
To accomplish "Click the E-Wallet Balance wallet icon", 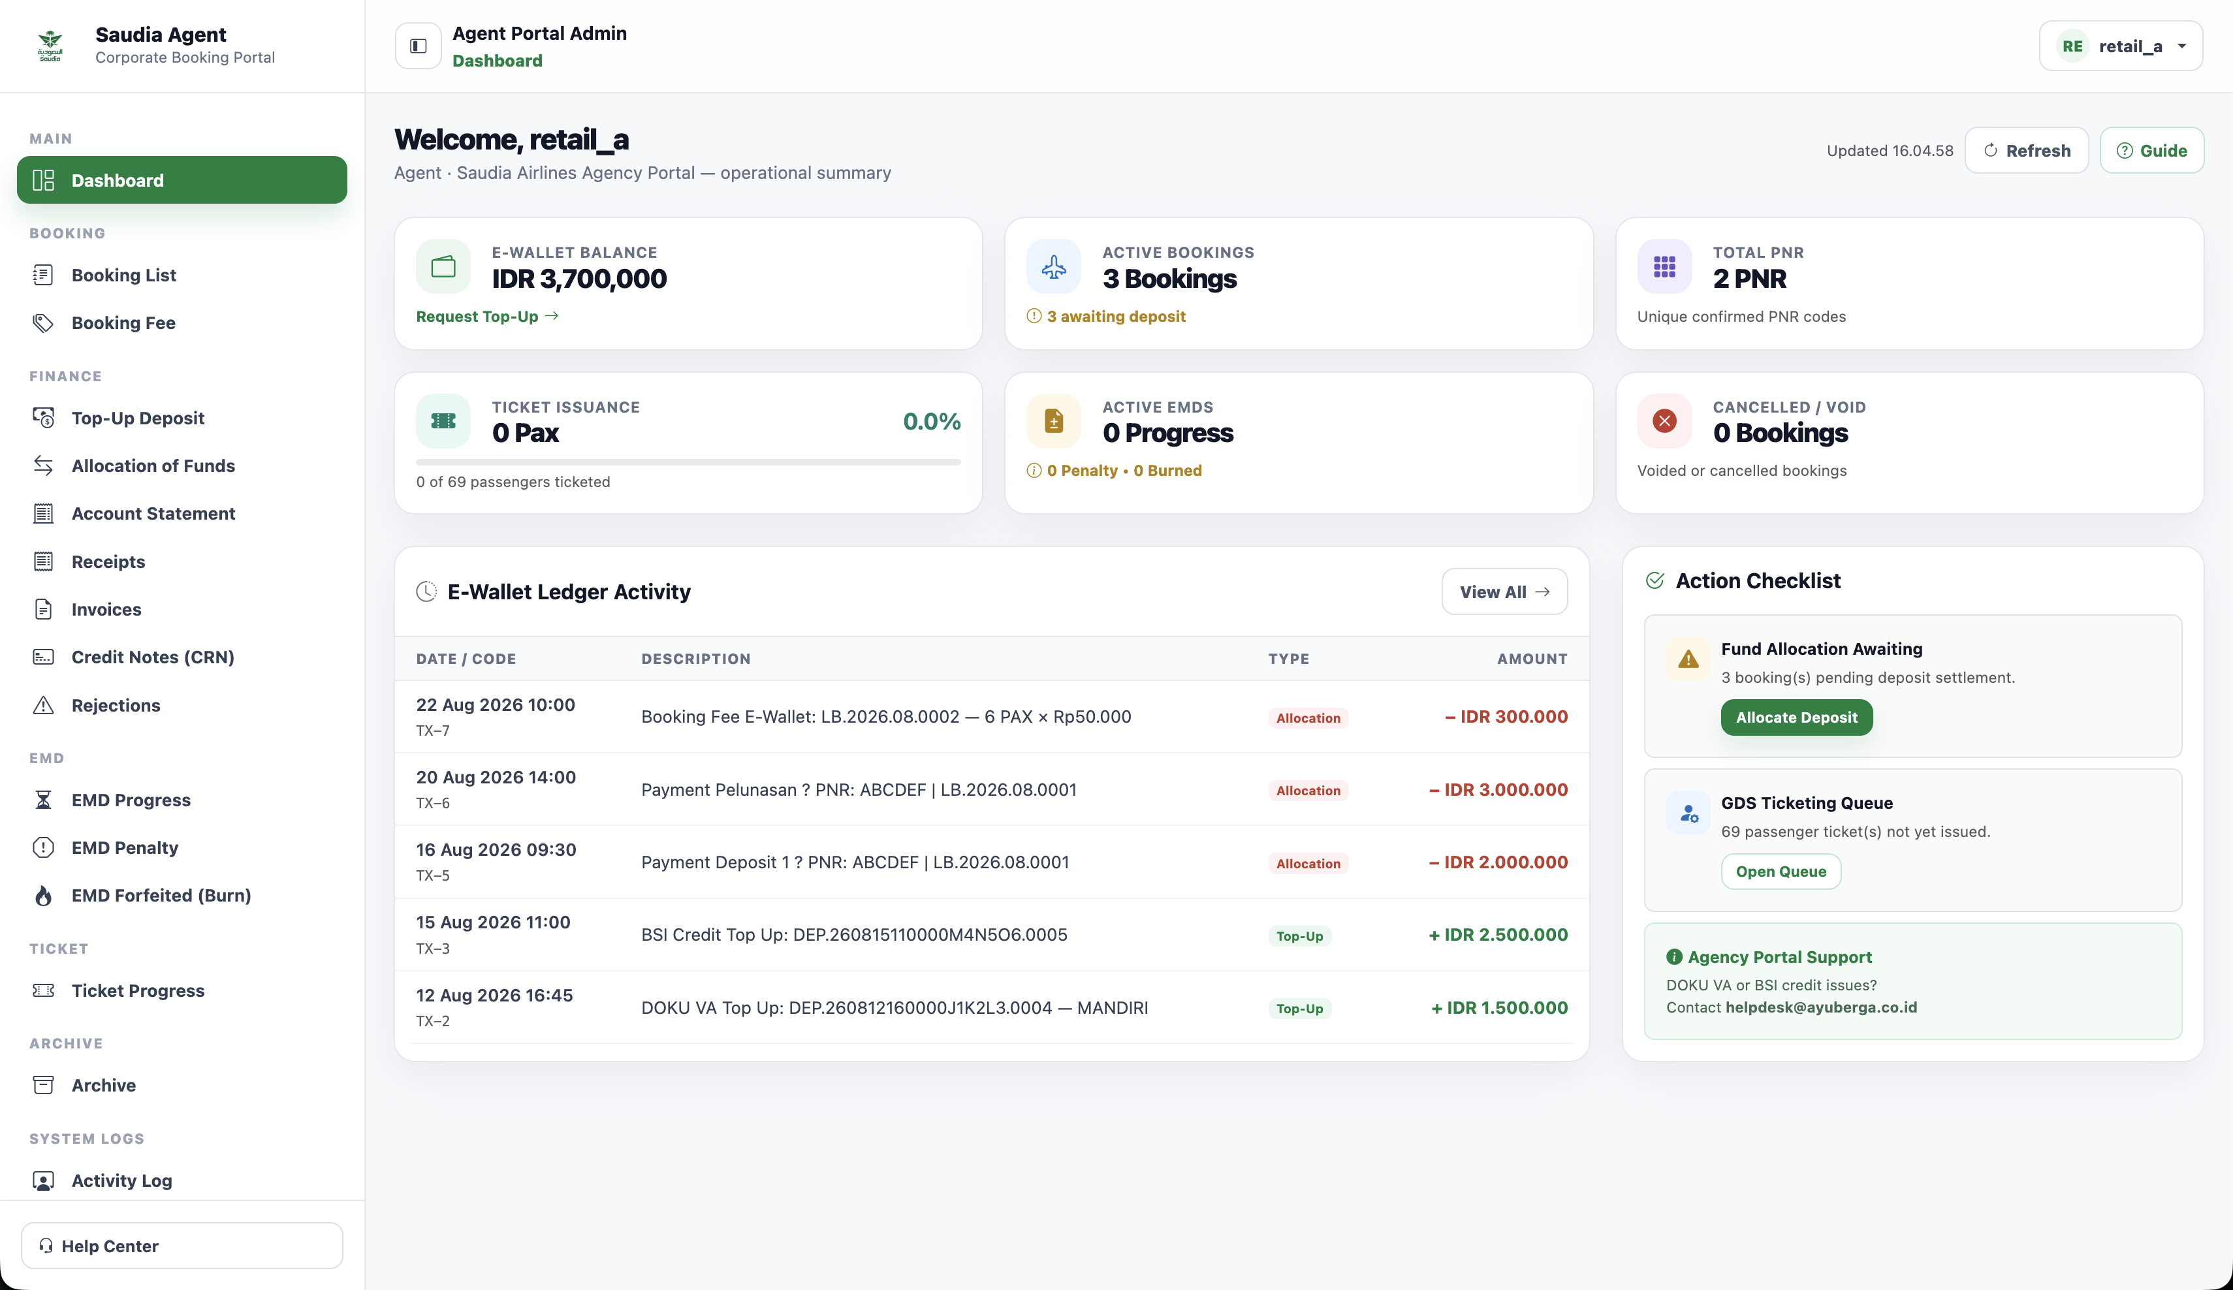I will (443, 266).
